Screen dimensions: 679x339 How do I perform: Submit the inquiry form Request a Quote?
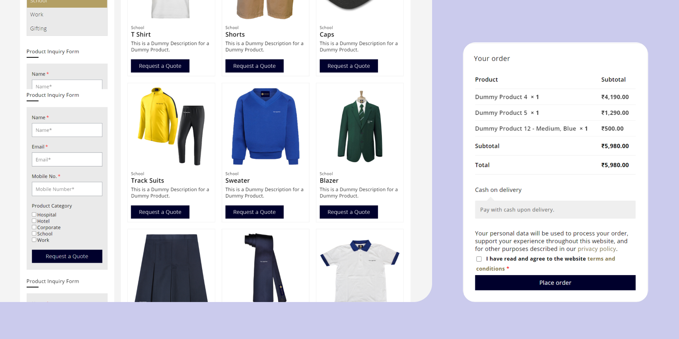(x=67, y=256)
